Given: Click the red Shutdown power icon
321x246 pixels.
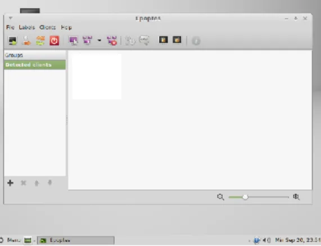Looking at the screenshot, I should [55, 40].
